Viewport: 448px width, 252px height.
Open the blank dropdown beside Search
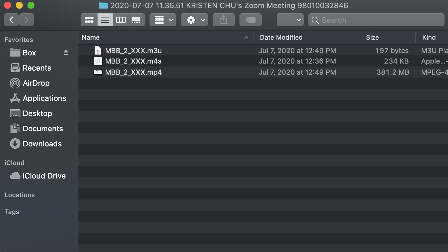tap(290, 20)
